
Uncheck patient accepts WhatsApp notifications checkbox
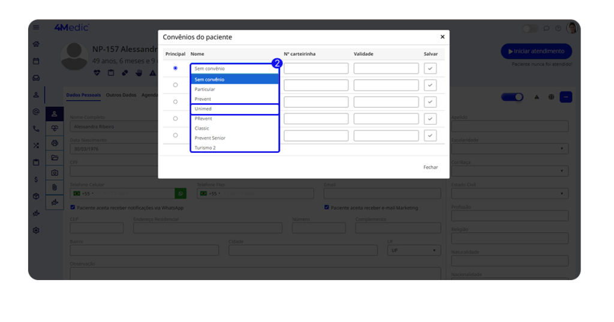[x=73, y=207]
